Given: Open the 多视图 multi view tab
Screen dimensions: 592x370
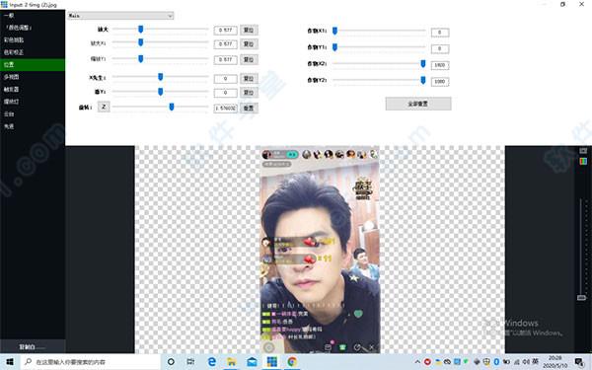Looking at the screenshot, I should 33,77.
